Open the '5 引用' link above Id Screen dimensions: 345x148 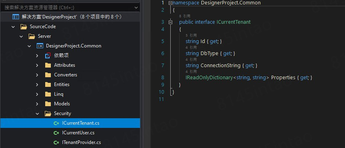point(191,35)
